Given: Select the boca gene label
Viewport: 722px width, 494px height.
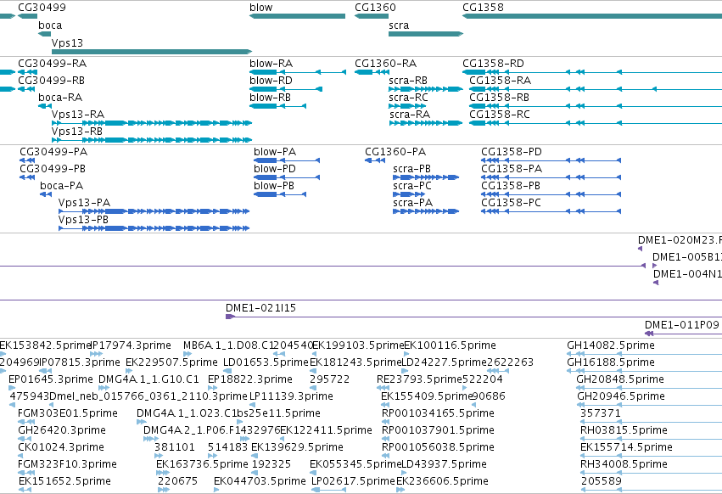Looking at the screenshot, I should click(x=50, y=25).
